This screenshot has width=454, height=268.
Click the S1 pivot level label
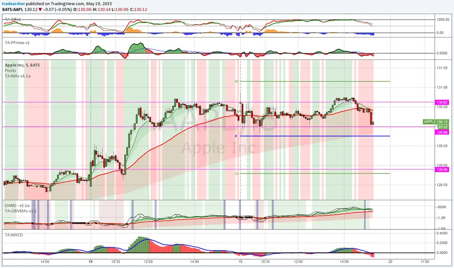[237, 173]
